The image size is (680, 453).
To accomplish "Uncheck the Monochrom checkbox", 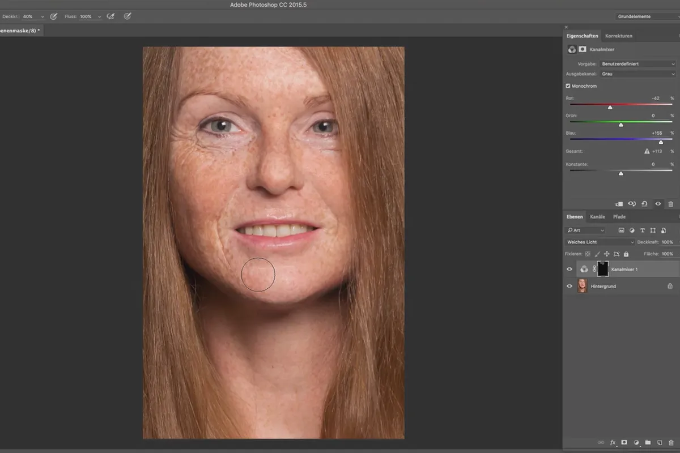I will (x=568, y=86).
